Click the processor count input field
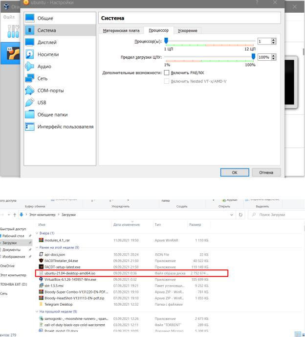Viewport: 305px width, 337px height. click(264, 41)
